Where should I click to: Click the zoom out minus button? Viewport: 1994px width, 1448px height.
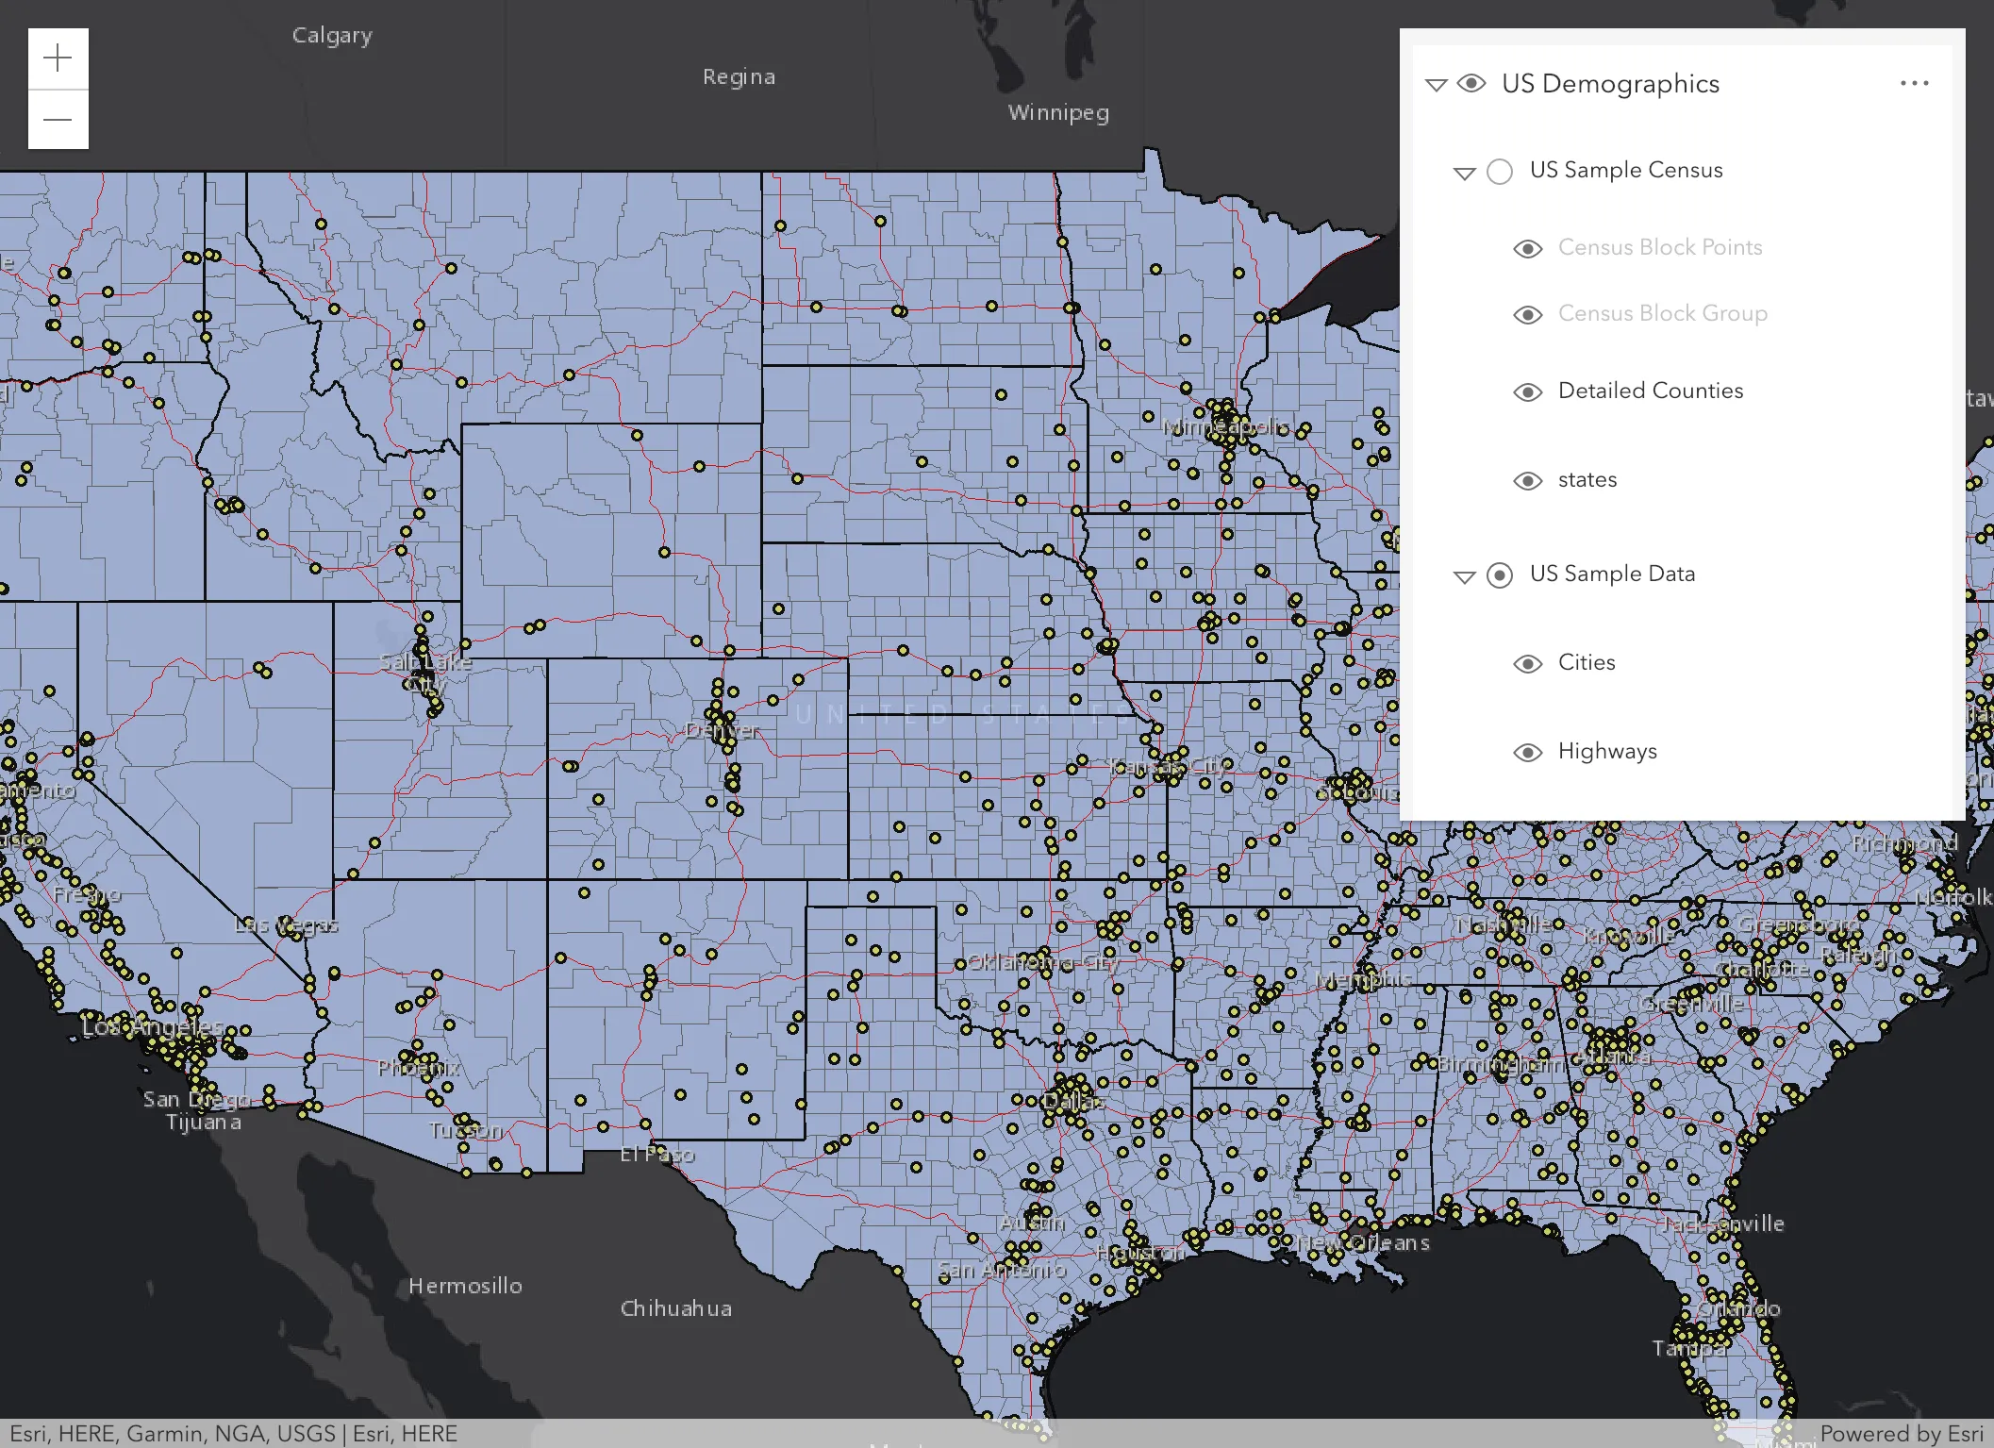(x=58, y=120)
